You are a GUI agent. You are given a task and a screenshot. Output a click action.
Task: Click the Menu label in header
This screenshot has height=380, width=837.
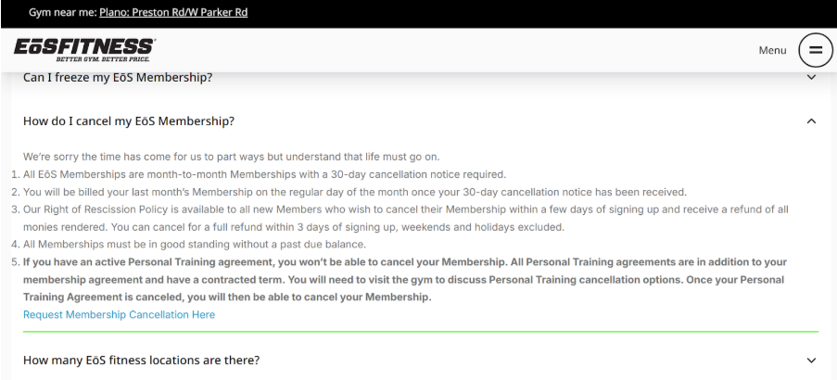772,50
